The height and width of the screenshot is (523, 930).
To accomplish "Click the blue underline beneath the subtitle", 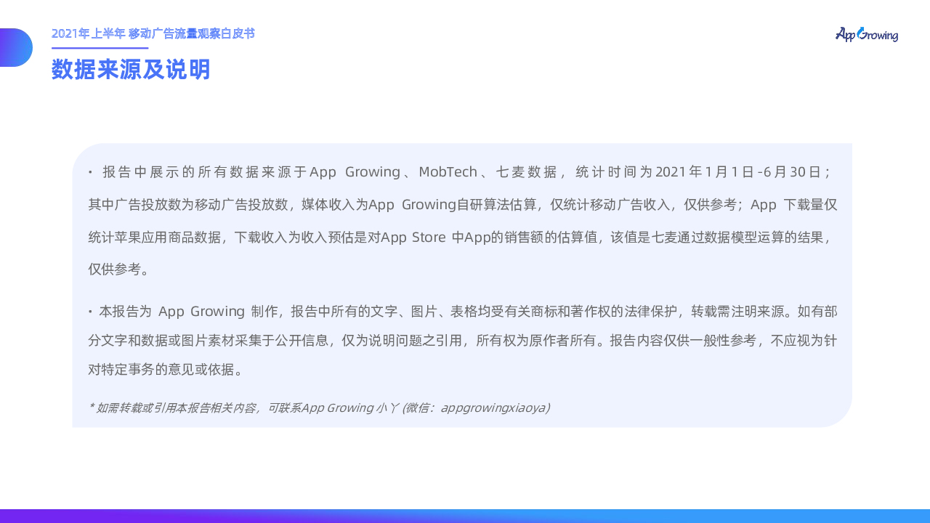I will [x=100, y=48].
